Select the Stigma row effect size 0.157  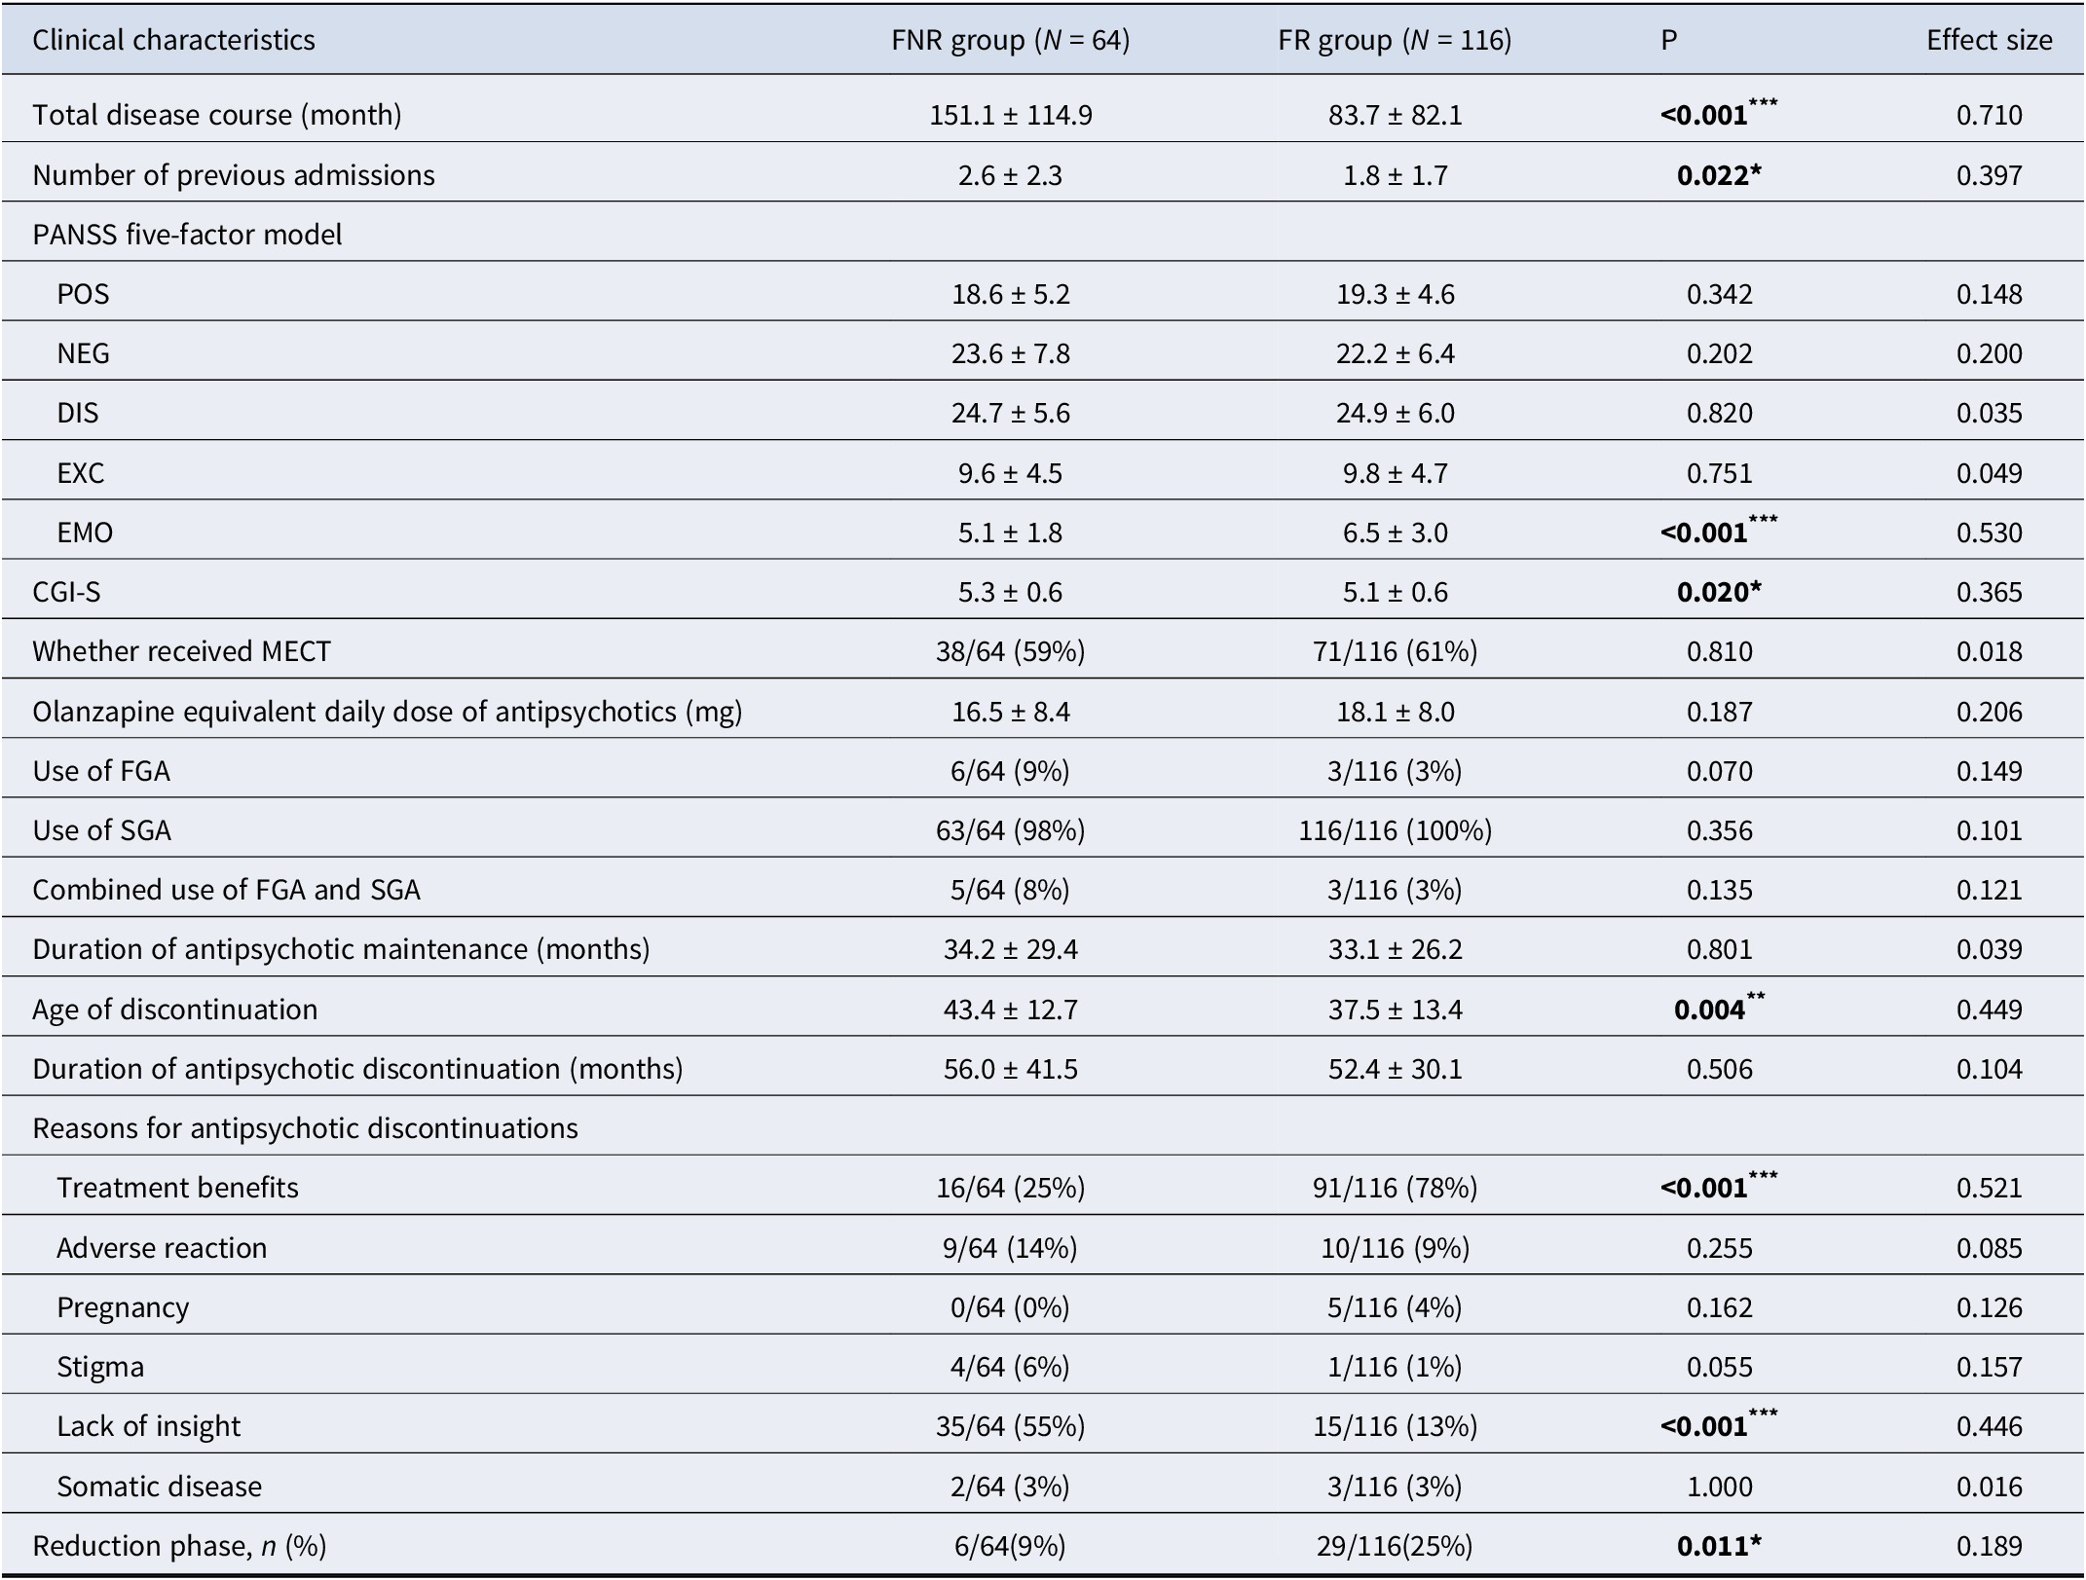1989,1367
